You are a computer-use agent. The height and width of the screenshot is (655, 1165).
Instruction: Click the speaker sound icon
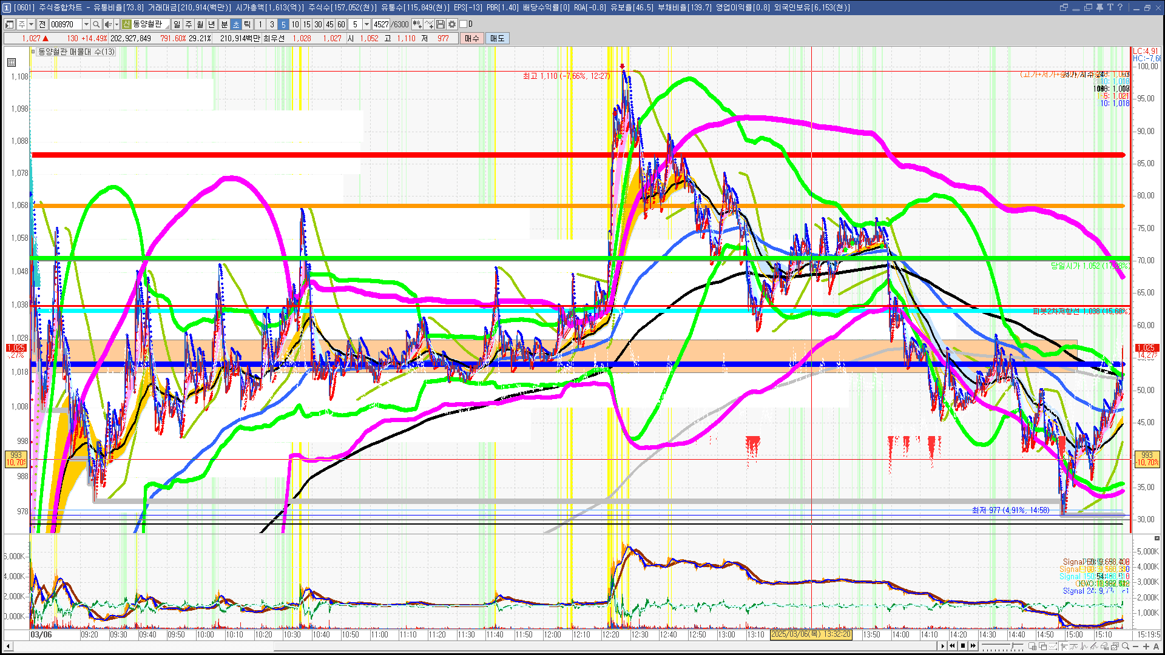pyautogui.click(x=107, y=24)
